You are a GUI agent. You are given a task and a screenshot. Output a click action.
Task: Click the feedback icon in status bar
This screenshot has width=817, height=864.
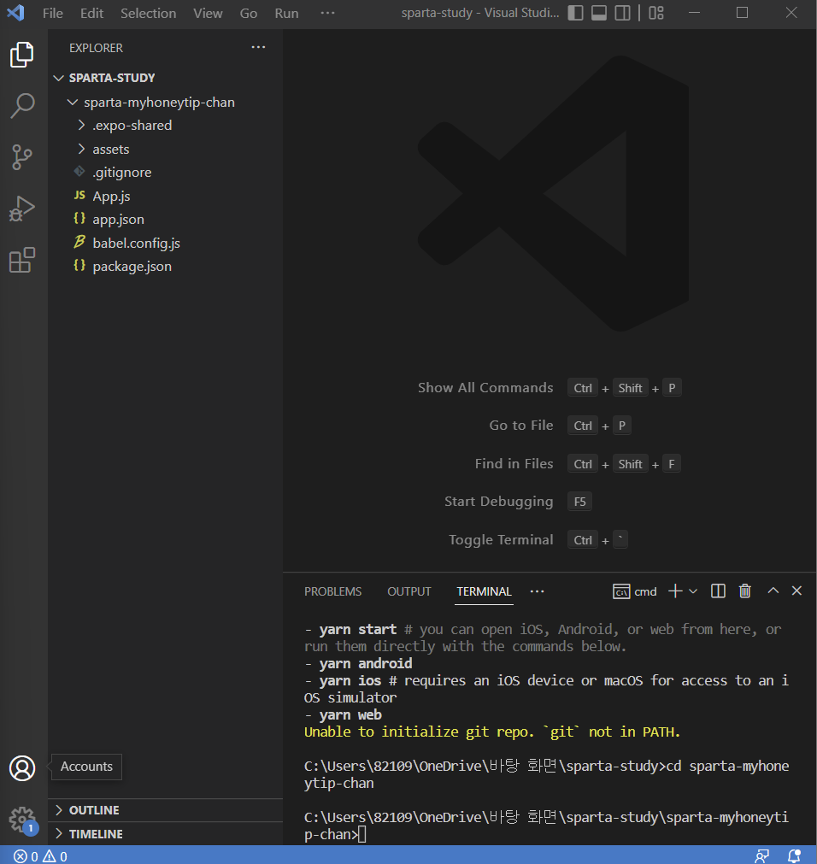click(x=762, y=855)
